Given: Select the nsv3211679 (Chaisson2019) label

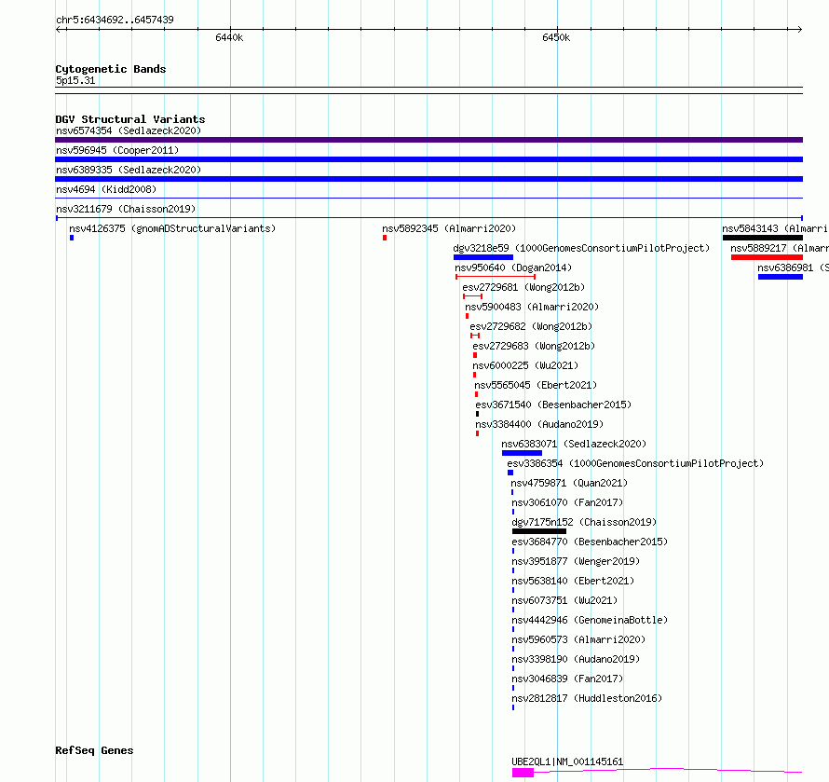Looking at the screenshot, I should point(126,209).
